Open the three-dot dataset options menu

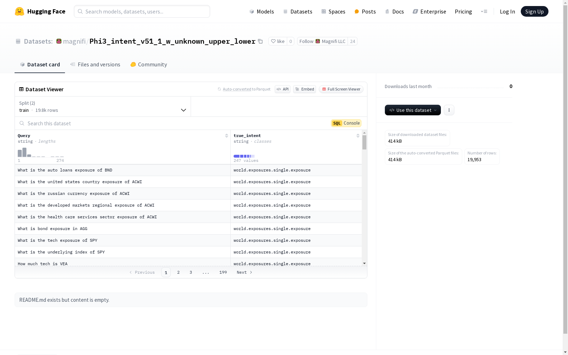[x=449, y=110]
